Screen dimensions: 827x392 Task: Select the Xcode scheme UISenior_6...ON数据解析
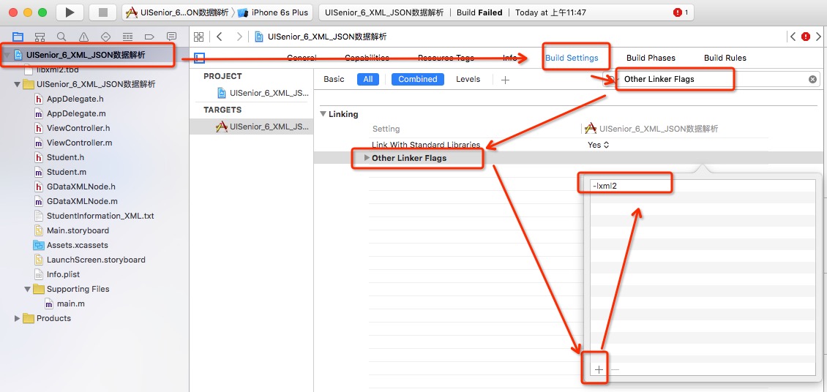click(176, 12)
